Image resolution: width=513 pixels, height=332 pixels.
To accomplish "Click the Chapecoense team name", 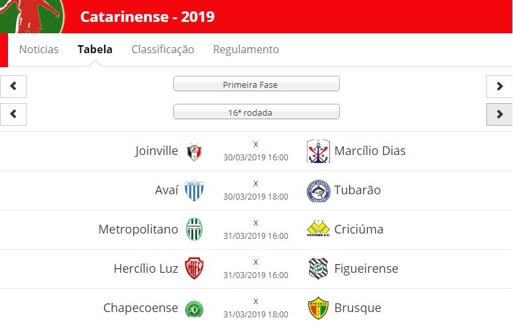I will tap(141, 308).
